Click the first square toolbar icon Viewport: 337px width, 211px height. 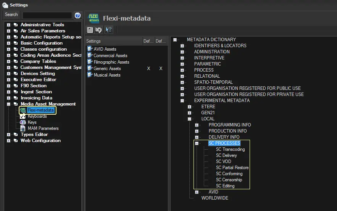tap(90, 30)
